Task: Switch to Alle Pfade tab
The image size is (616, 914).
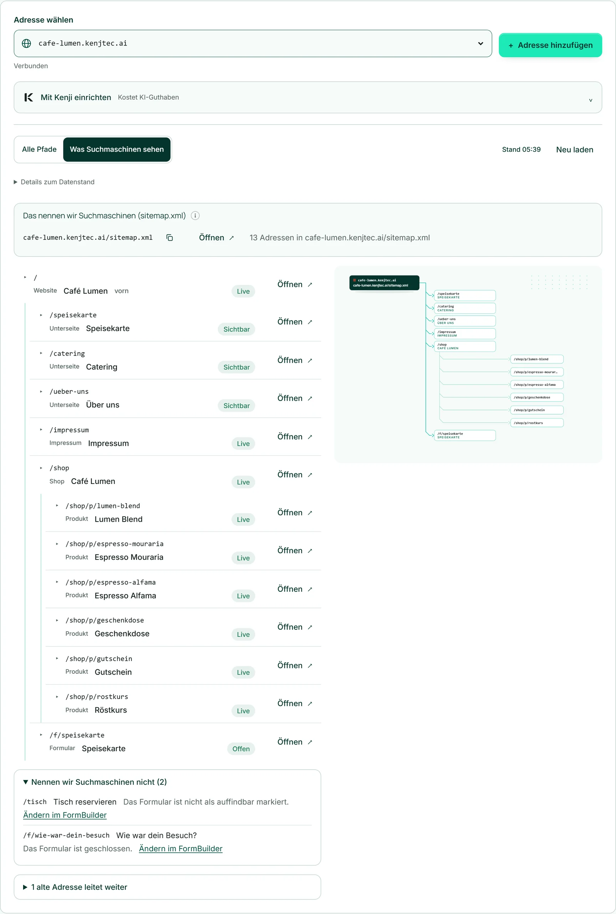Action: coord(39,149)
